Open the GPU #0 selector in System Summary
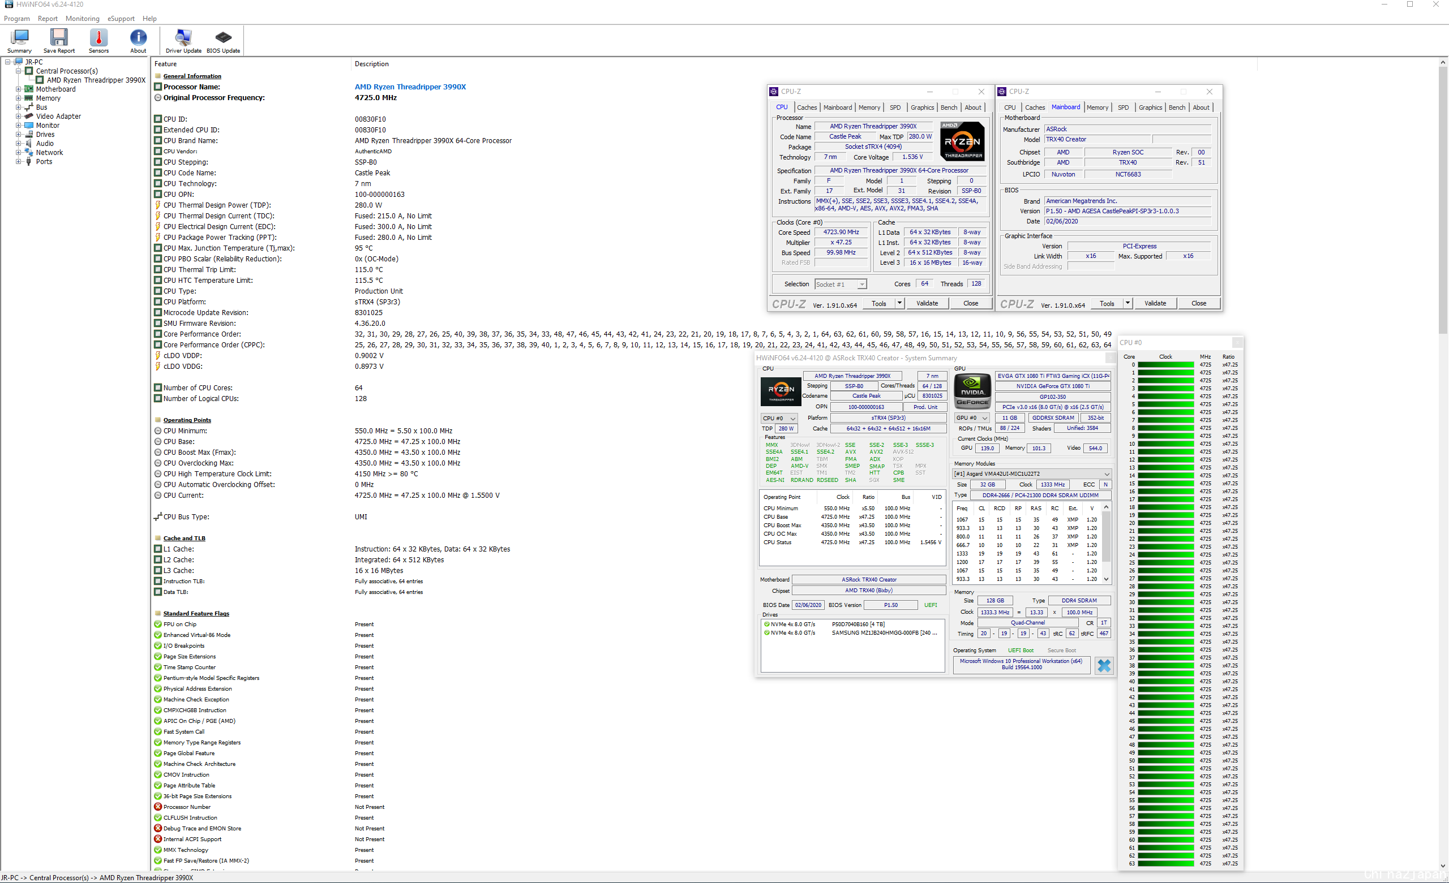The width and height of the screenshot is (1449, 883). (x=971, y=418)
